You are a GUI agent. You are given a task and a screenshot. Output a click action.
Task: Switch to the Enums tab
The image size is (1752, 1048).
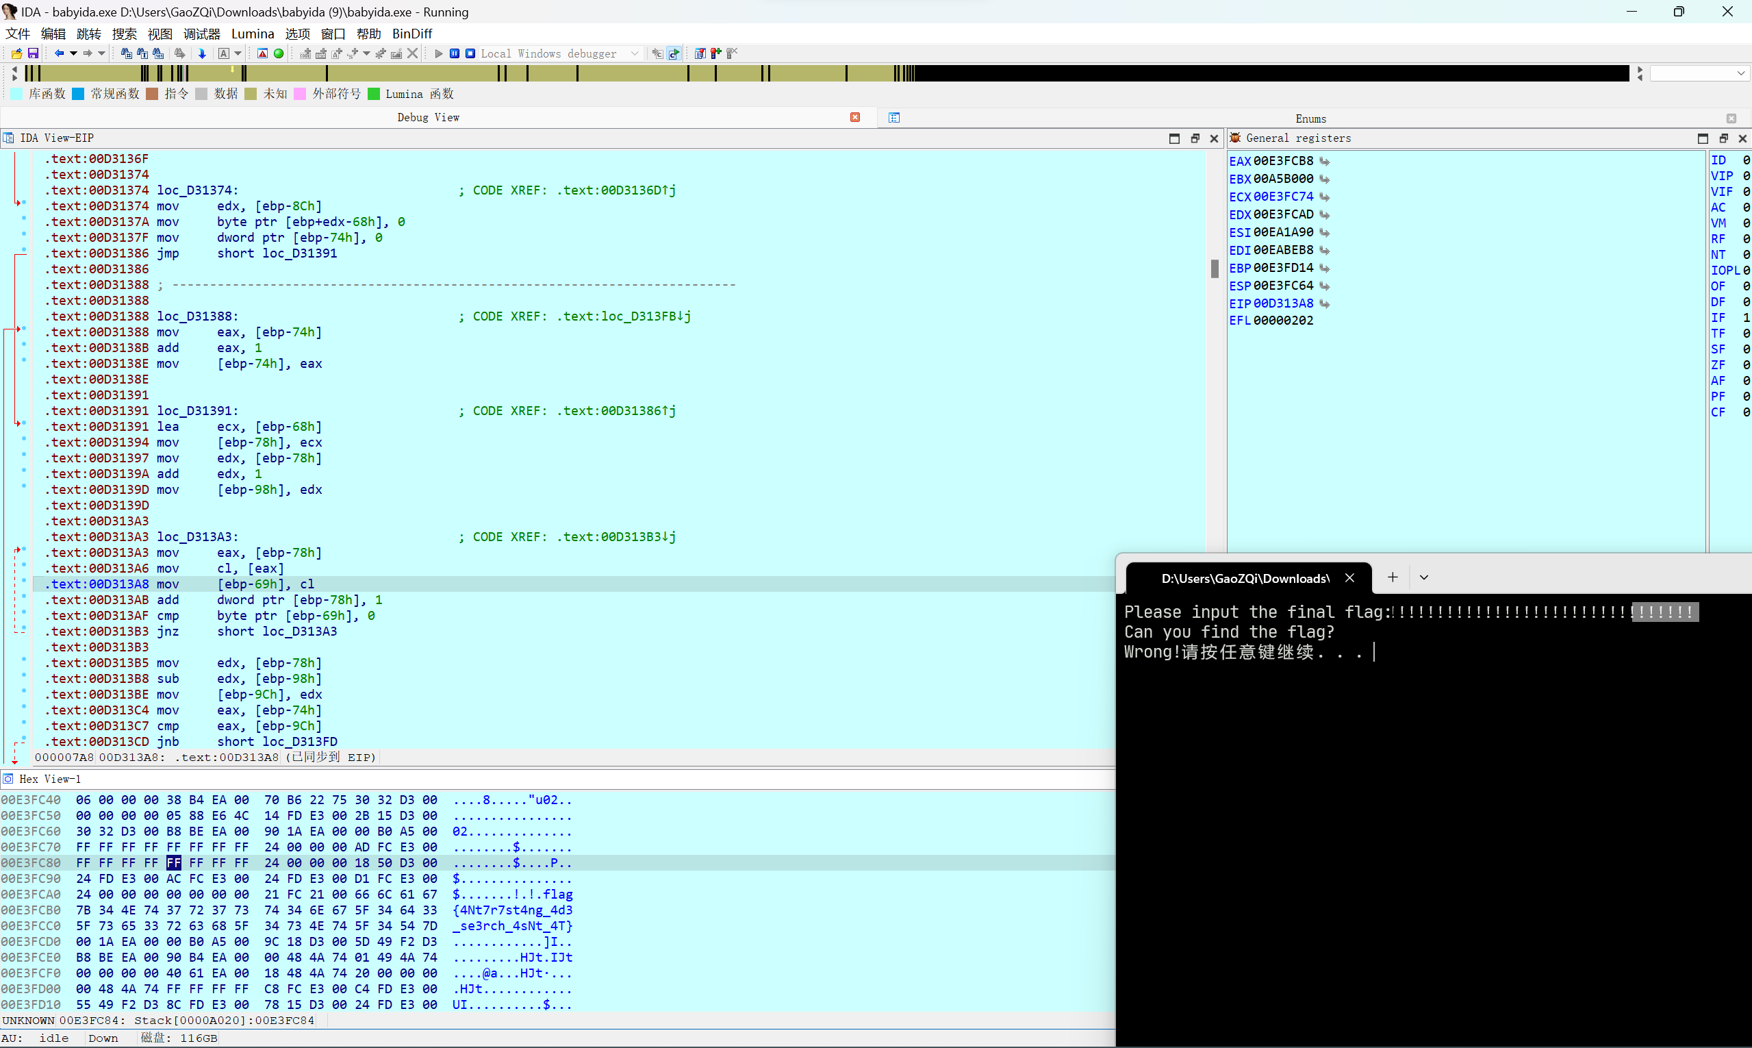(x=1311, y=118)
